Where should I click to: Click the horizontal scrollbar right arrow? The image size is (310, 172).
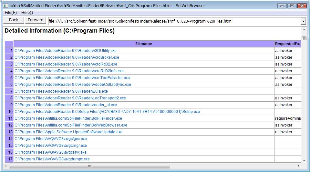coord(298,166)
